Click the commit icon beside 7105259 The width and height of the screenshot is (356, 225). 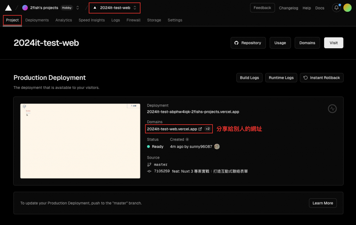click(149, 171)
